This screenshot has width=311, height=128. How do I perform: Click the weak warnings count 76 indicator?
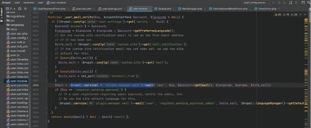pyautogui.click(x=286, y=14)
